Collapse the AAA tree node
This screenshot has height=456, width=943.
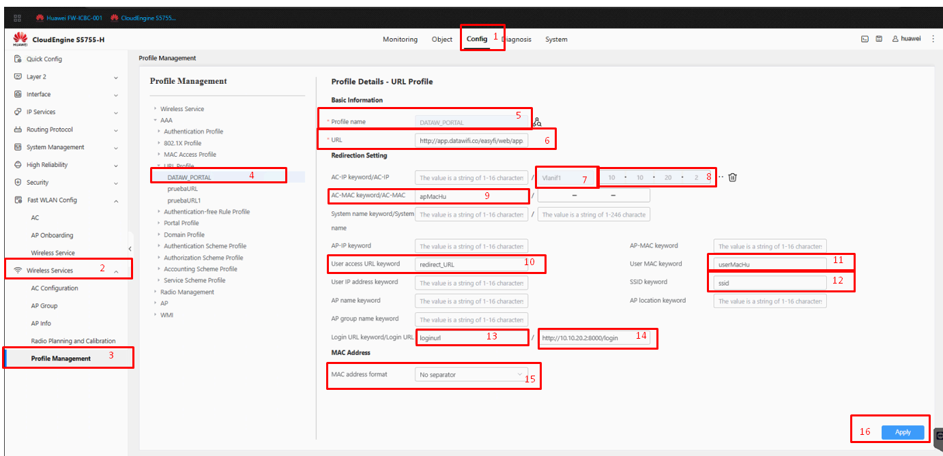pyautogui.click(x=156, y=120)
